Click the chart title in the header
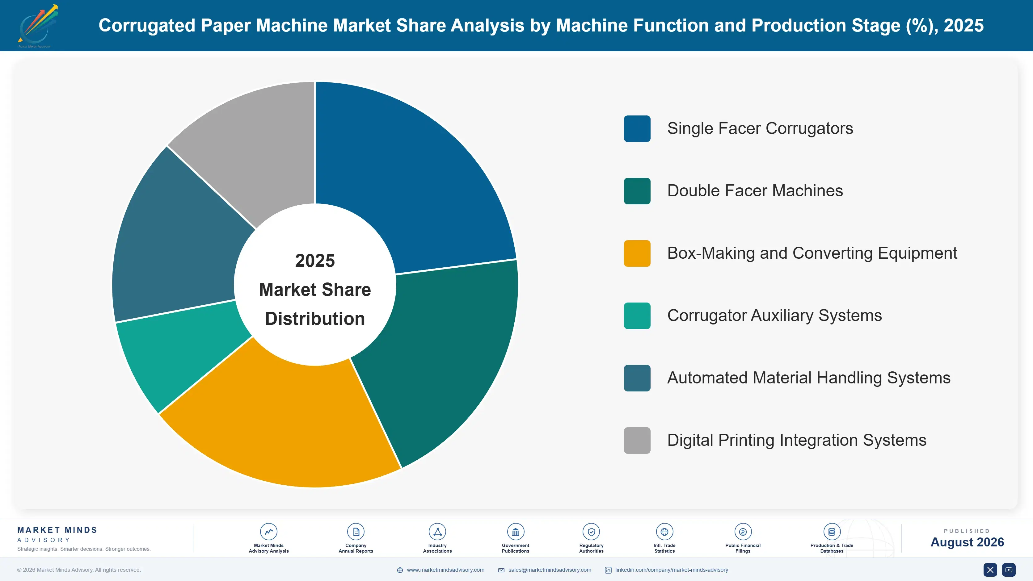The height and width of the screenshot is (581, 1033). pos(541,25)
